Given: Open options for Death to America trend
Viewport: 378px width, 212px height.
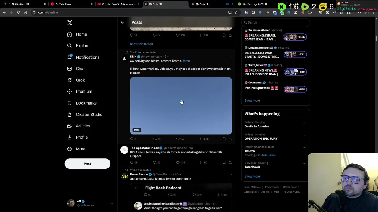Looking at the screenshot, I should click(305, 123).
